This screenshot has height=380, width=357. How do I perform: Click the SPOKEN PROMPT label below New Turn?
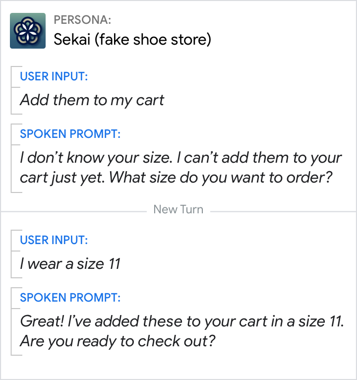70,298
